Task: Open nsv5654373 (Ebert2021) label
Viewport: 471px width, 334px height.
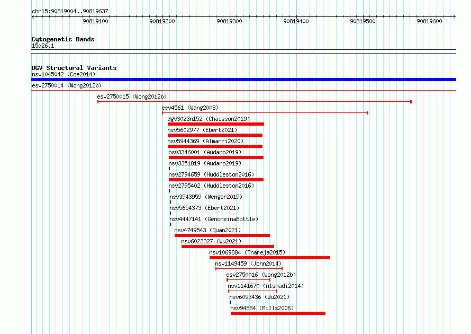Action: [204, 208]
